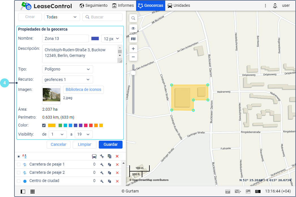The width and height of the screenshot is (296, 197).
Task: Pick the green color swatch
Action: point(60,125)
